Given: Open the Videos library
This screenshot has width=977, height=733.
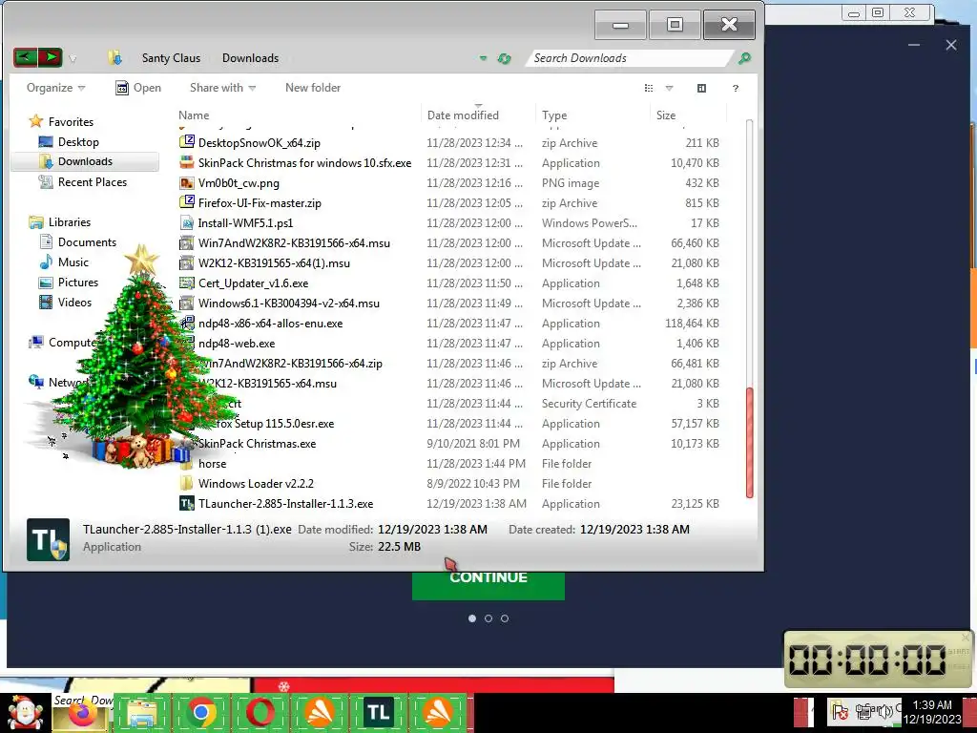Looking at the screenshot, I should coord(74,303).
